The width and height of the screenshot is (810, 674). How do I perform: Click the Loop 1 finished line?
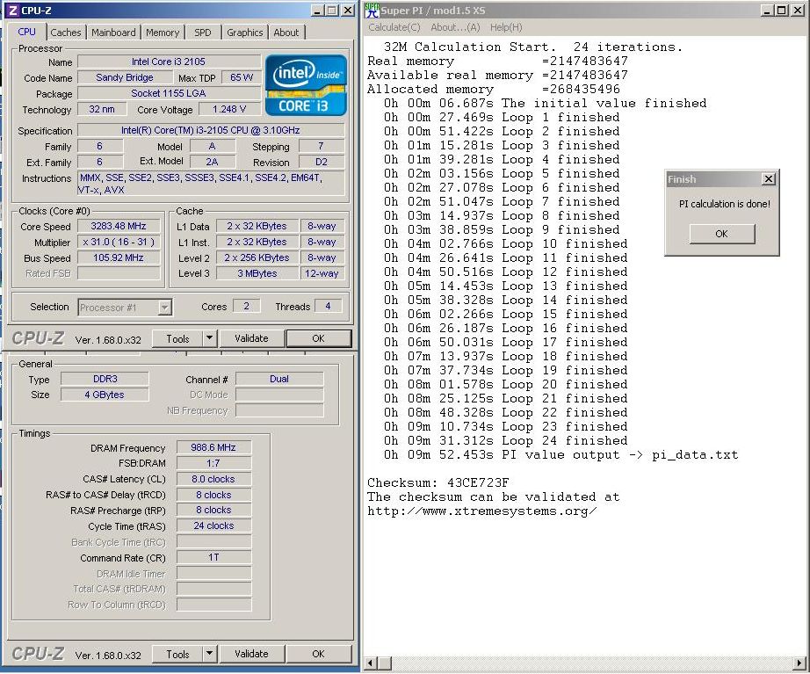502,118
